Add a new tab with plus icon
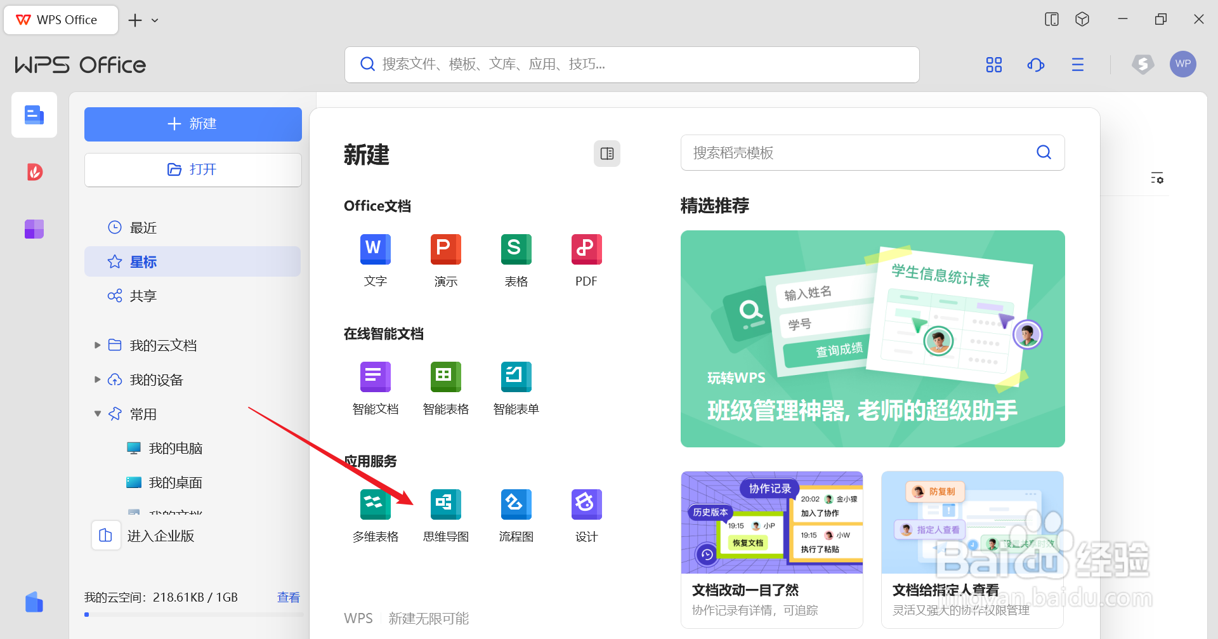The width and height of the screenshot is (1218, 639). tap(135, 20)
